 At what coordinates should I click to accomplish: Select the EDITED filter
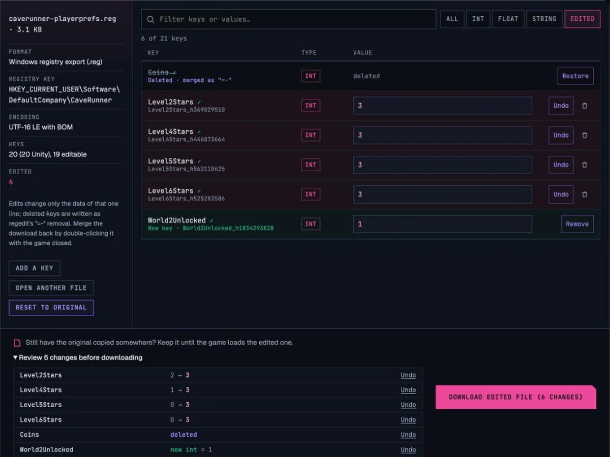pos(582,19)
